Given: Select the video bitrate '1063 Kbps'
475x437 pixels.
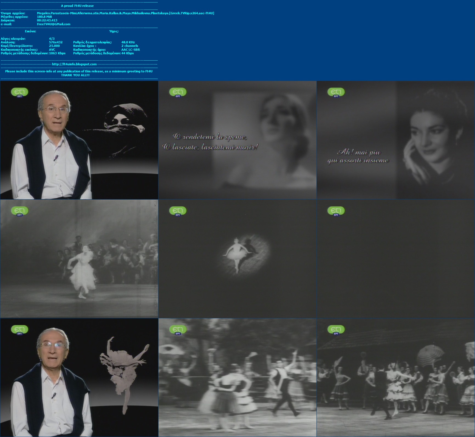Looking at the screenshot, I should click(x=57, y=53).
